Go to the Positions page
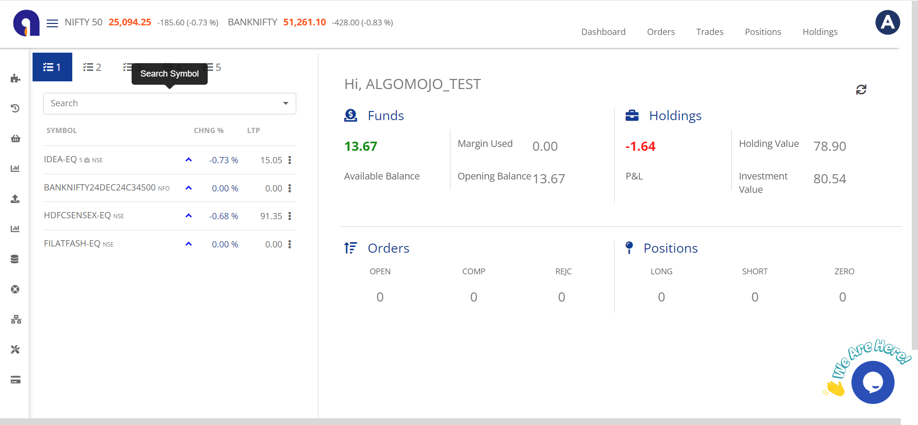The image size is (918, 425). pos(762,32)
